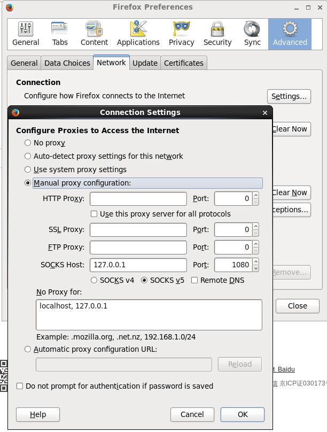Click the Firefox logo in Connection Settings title bar

pos(15,112)
